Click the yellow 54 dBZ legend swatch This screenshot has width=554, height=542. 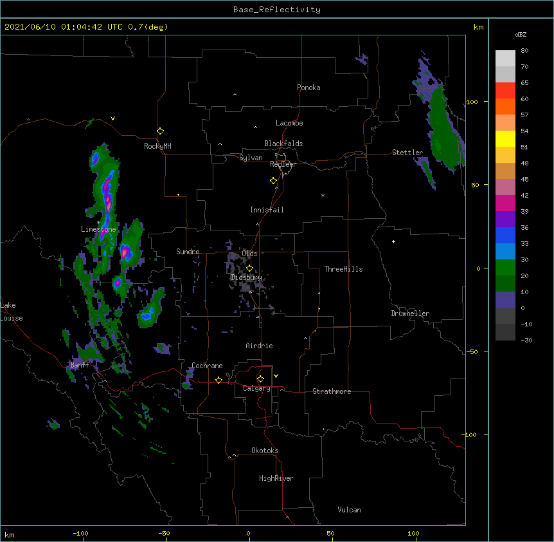[x=505, y=138]
